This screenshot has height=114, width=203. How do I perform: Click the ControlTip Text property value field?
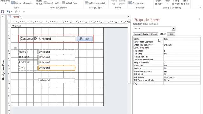coord(182,48)
